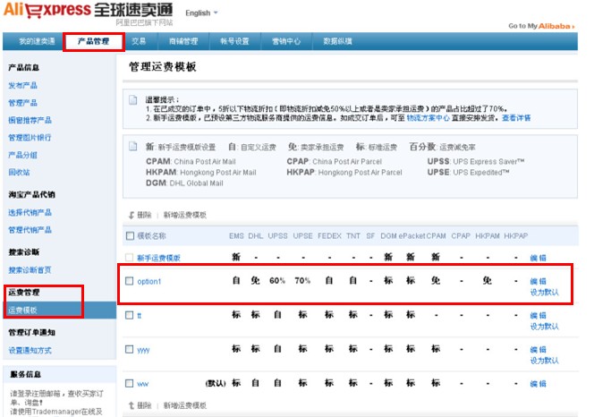This screenshot has width=594, height=417.
Task: Click the 查看详情 link in tips
Action: (x=516, y=117)
